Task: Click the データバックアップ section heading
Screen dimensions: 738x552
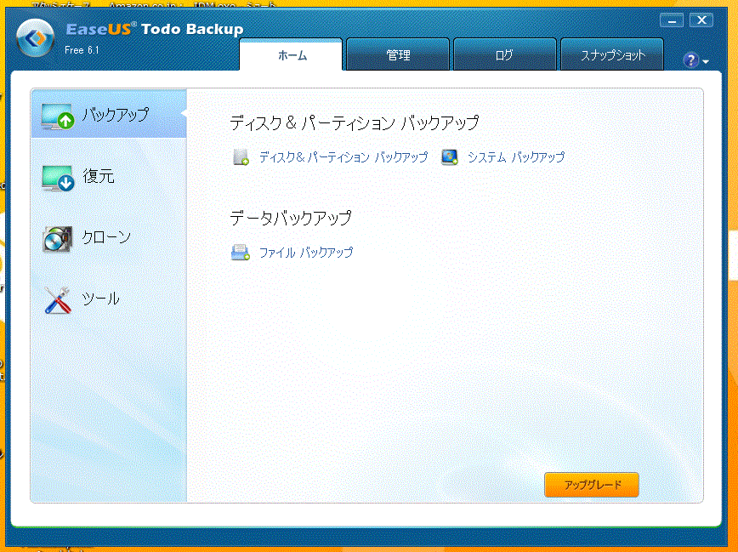Action: pos(291,218)
